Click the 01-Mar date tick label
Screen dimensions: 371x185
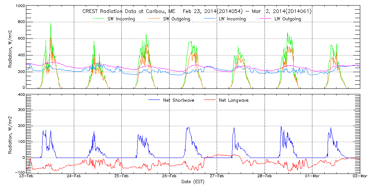[x=312, y=176]
